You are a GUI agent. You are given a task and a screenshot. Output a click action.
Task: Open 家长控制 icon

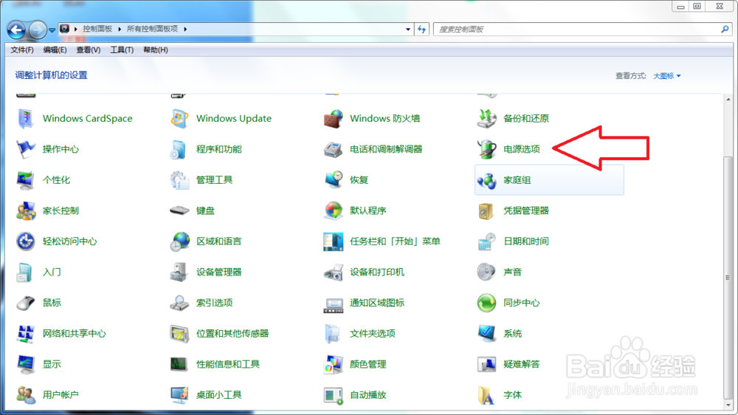click(x=26, y=210)
